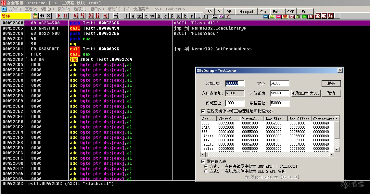Open the Memory map with the 'm' button

click(140, 16)
